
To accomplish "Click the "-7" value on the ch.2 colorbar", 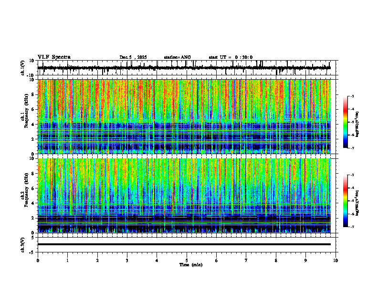I will coord(352,227).
